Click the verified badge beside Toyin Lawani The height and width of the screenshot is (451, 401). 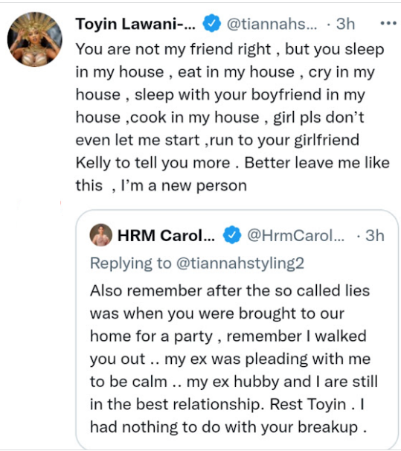211,24
